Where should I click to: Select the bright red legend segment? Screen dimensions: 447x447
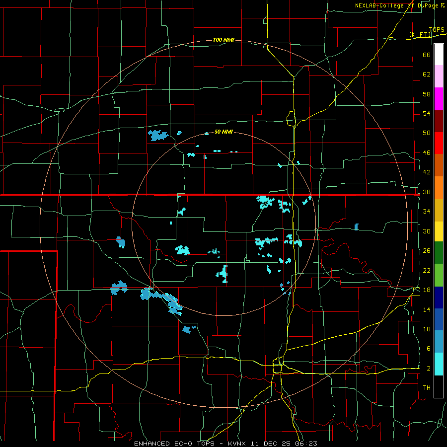point(439,143)
